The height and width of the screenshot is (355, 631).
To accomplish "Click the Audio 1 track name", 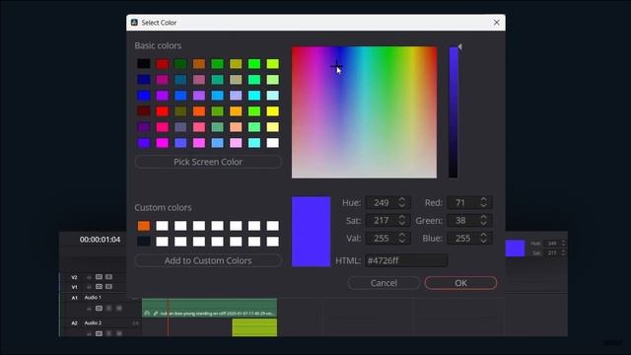I will 93,298.
